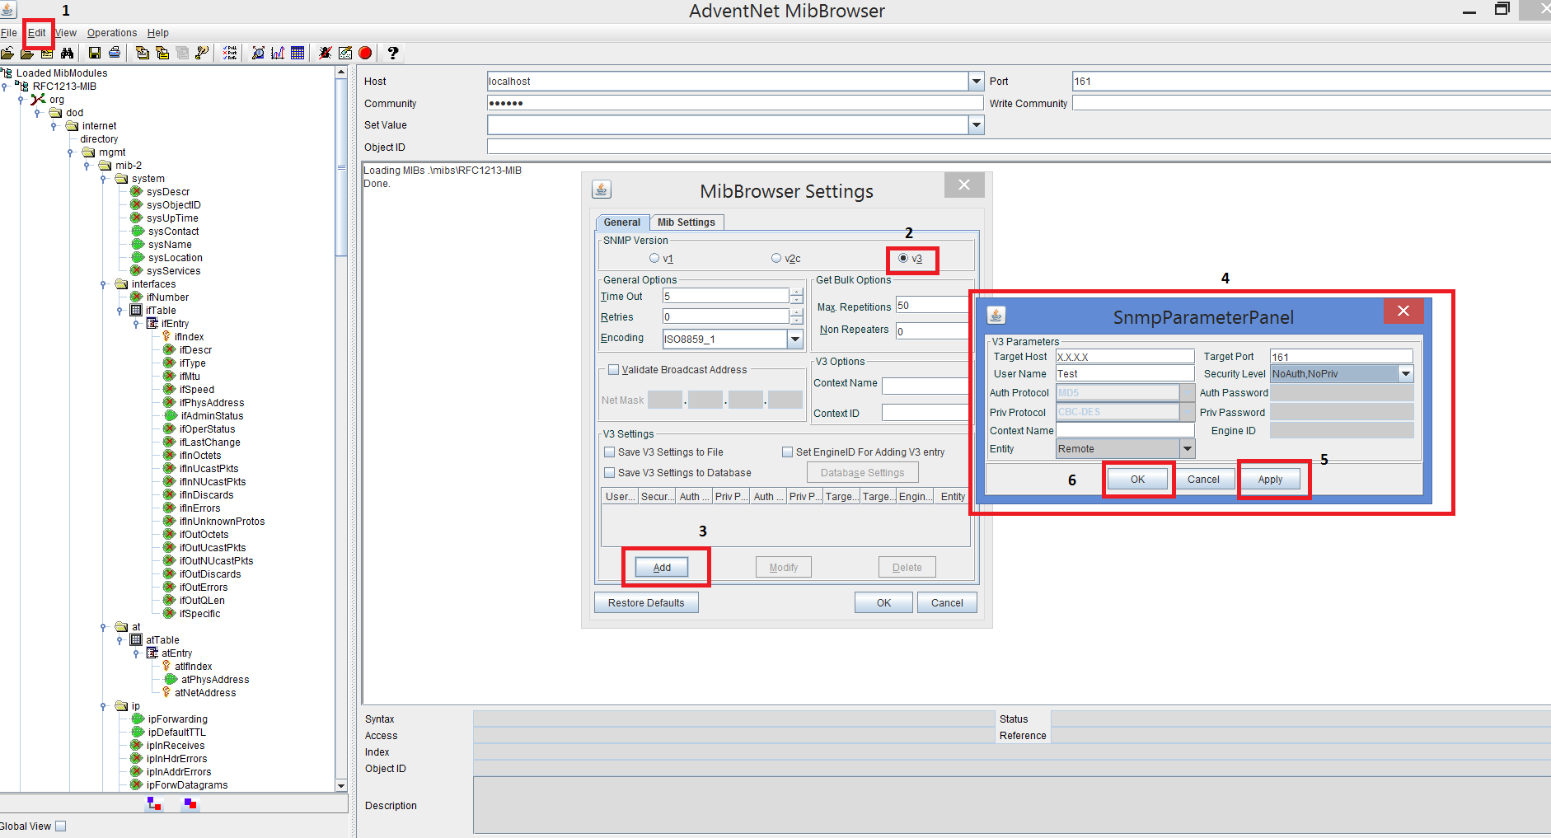
Task: Click the key icon beside ifIndex
Action: [166, 337]
